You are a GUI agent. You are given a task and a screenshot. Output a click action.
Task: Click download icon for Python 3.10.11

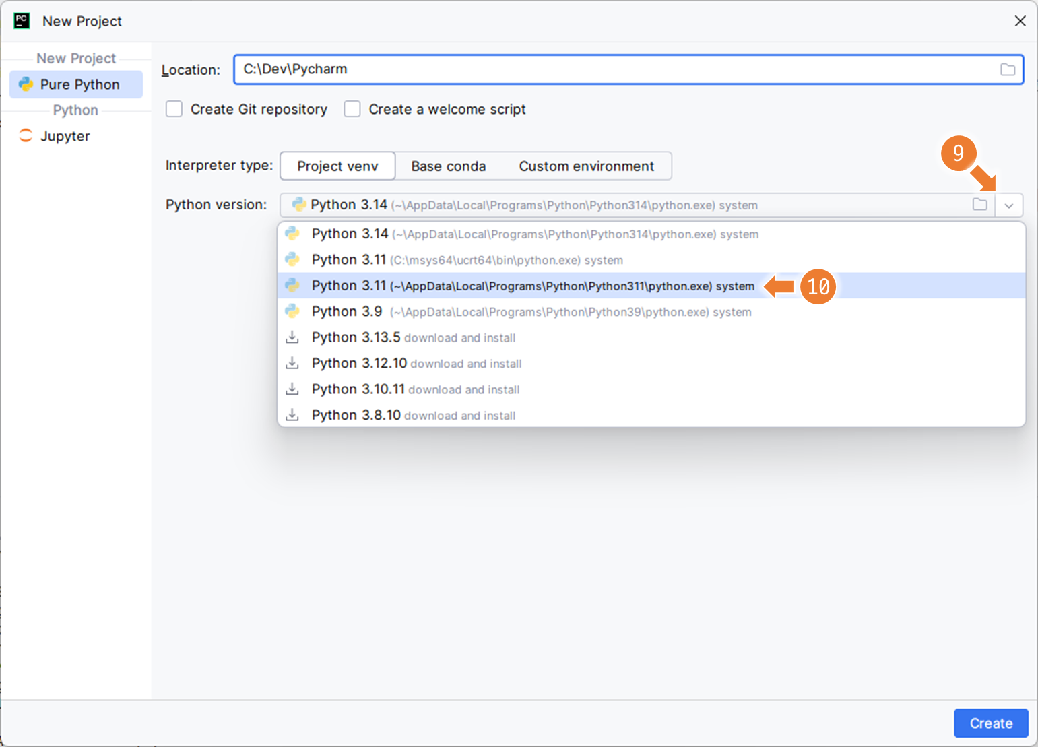click(x=292, y=389)
